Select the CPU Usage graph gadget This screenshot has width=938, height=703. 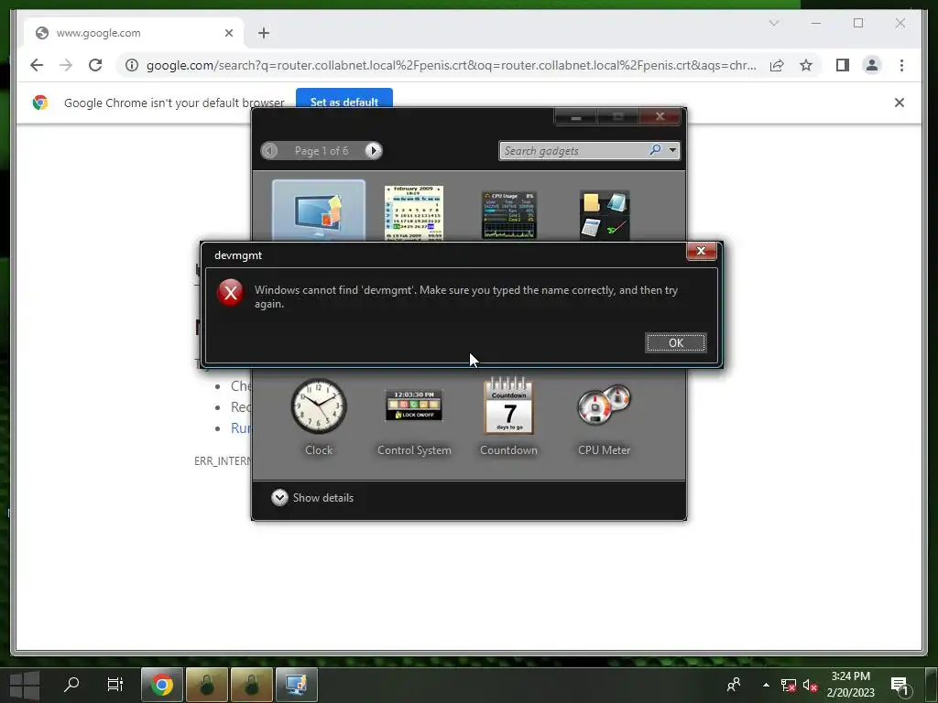(x=509, y=214)
